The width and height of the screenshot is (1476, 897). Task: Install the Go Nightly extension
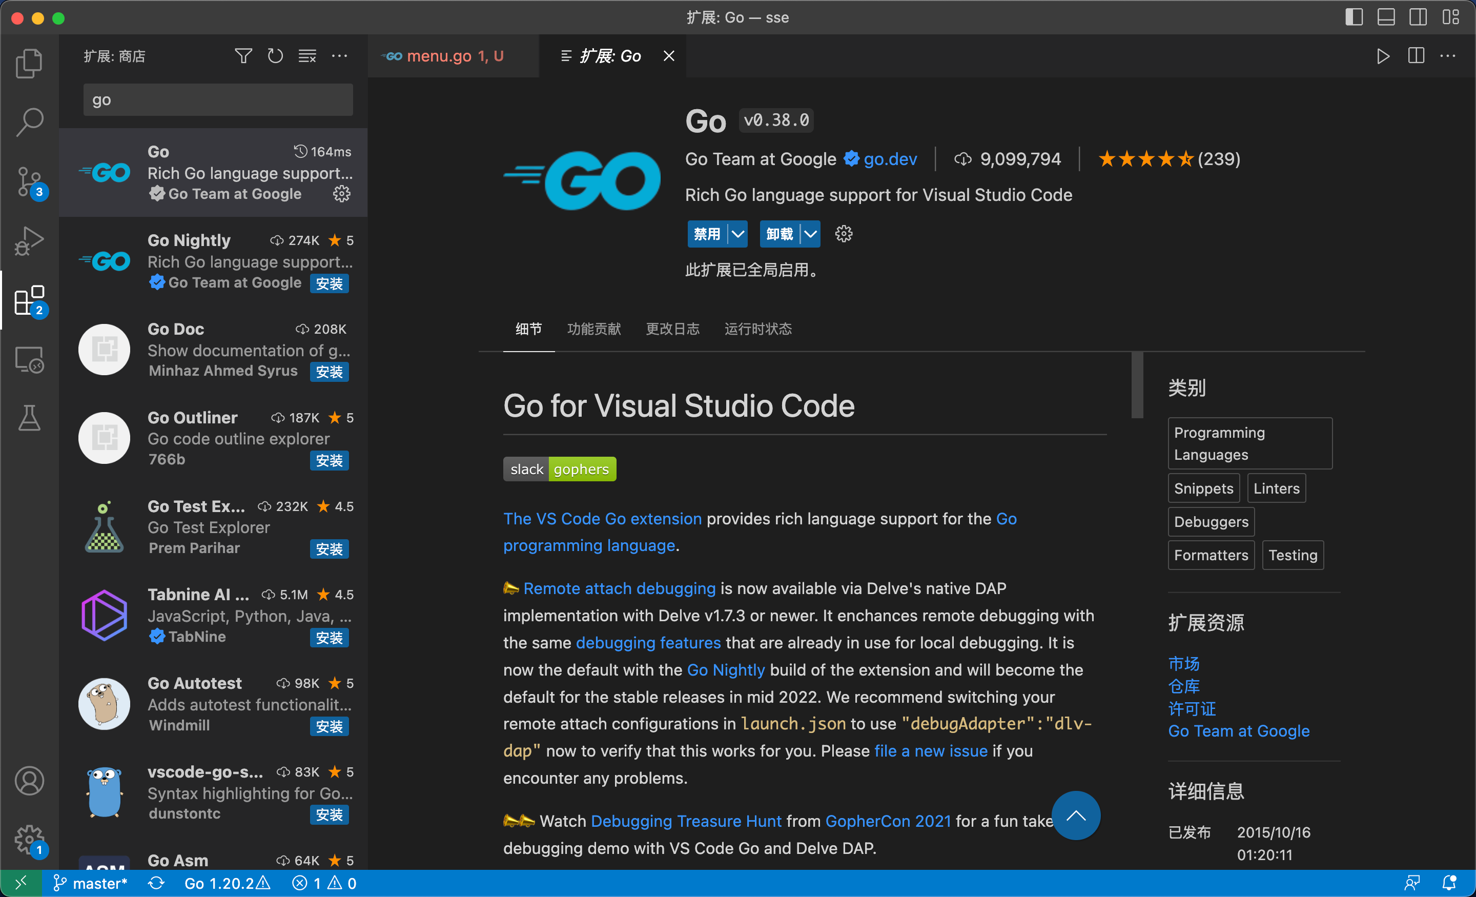point(329,283)
